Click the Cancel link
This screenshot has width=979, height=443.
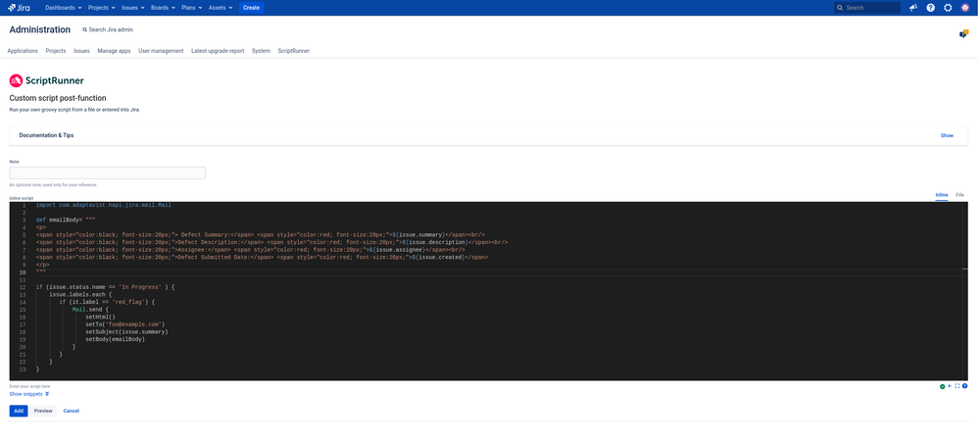72,411
